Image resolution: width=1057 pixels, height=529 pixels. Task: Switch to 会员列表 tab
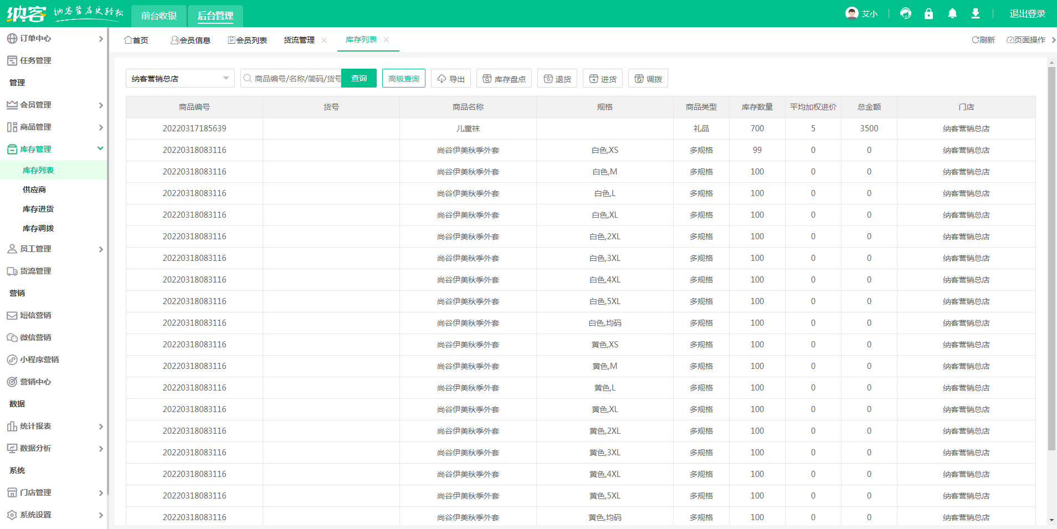(x=247, y=40)
